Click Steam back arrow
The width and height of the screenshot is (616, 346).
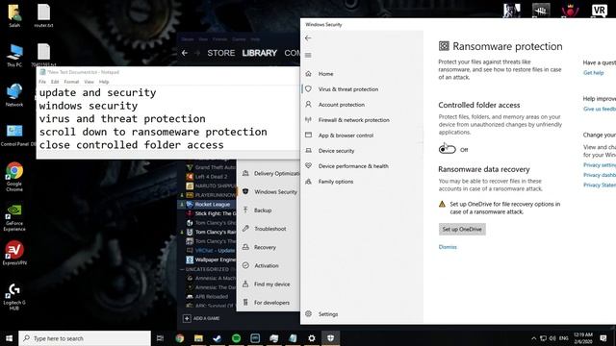click(x=185, y=53)
